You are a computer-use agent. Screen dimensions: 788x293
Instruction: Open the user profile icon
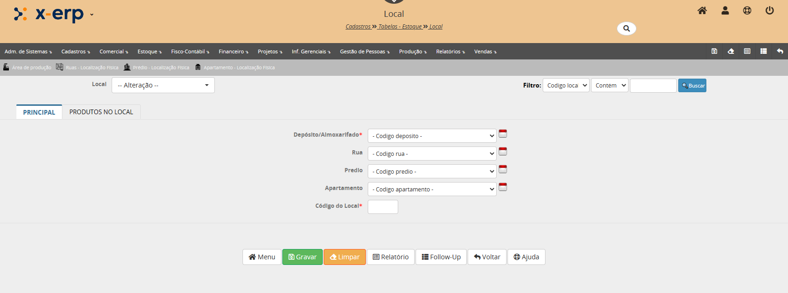(x=725, y=10)
